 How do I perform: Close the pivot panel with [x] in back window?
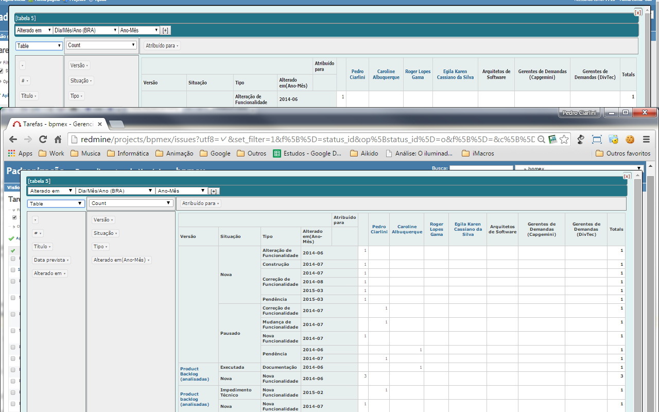coord(638,12)
